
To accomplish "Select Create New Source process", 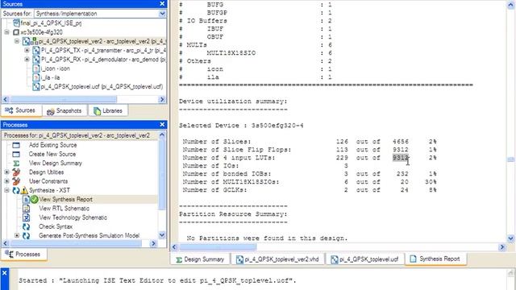I will click(52, 154).
